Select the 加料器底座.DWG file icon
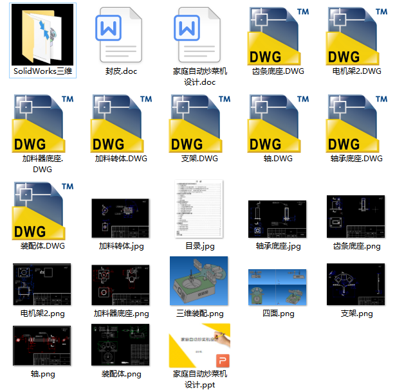The image size is (395, 390). point(42,123)
